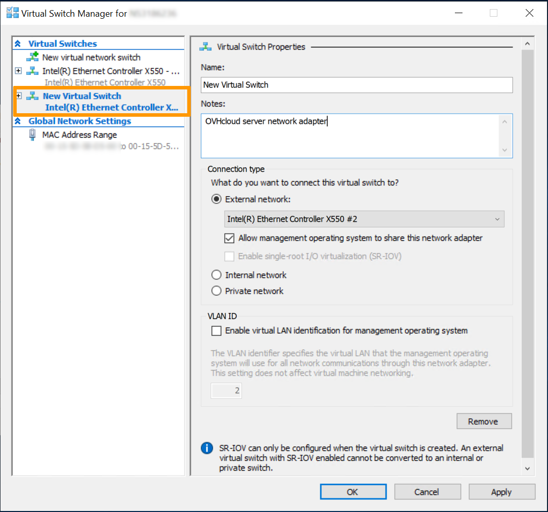Image resolution: width=548 pixels, height=512 pixels.
Task: Expand the Intel Ethernet Controller X550 tree node
Action: (x=19, y=71)
